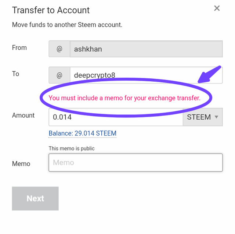235x234 pixels.
Task: Open the STEEM currency dropdown
Action: click(x=203, y=117)
